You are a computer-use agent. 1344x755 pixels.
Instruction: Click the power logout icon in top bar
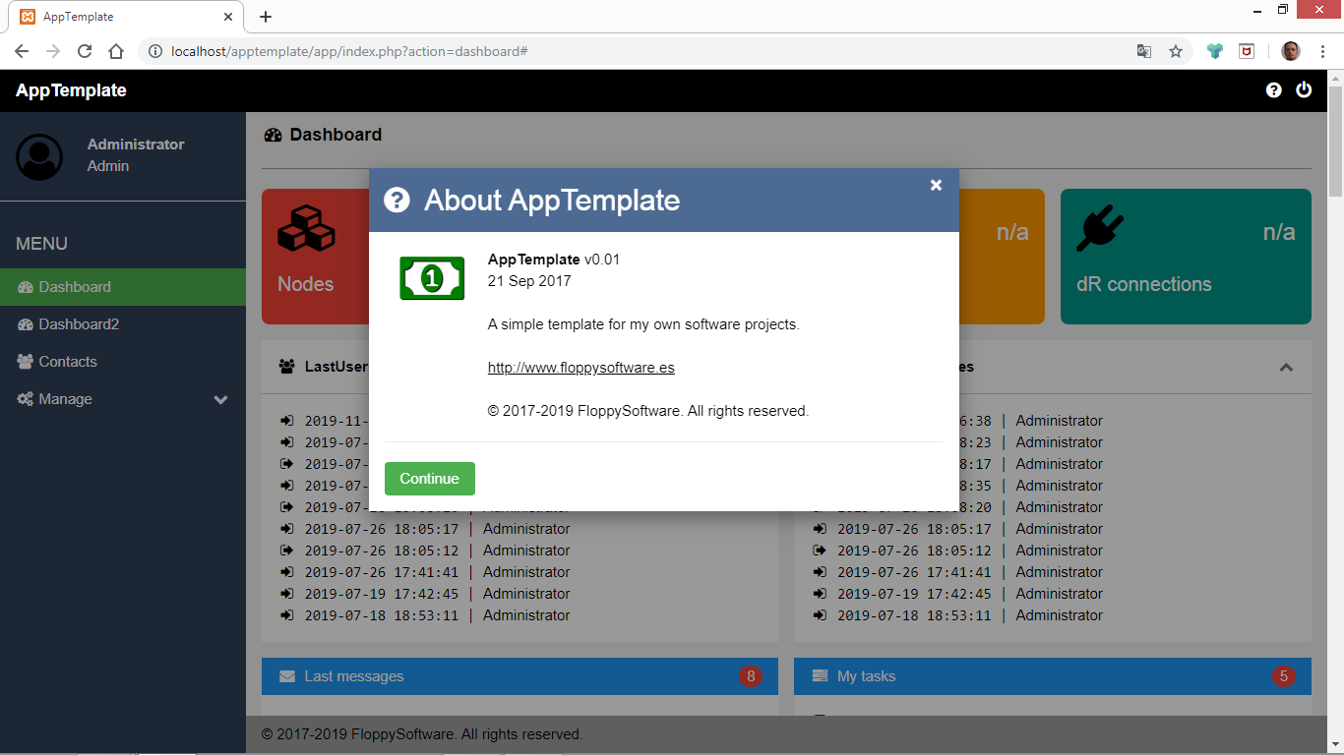[1304, 90]
